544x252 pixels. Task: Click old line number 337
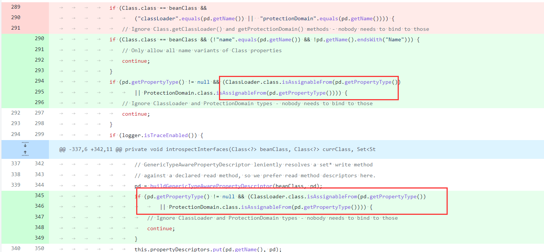(16, 163)
